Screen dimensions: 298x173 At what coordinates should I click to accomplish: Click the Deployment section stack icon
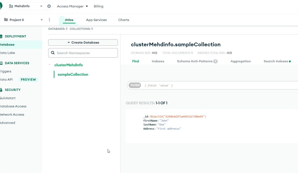[x=1, y=36]
